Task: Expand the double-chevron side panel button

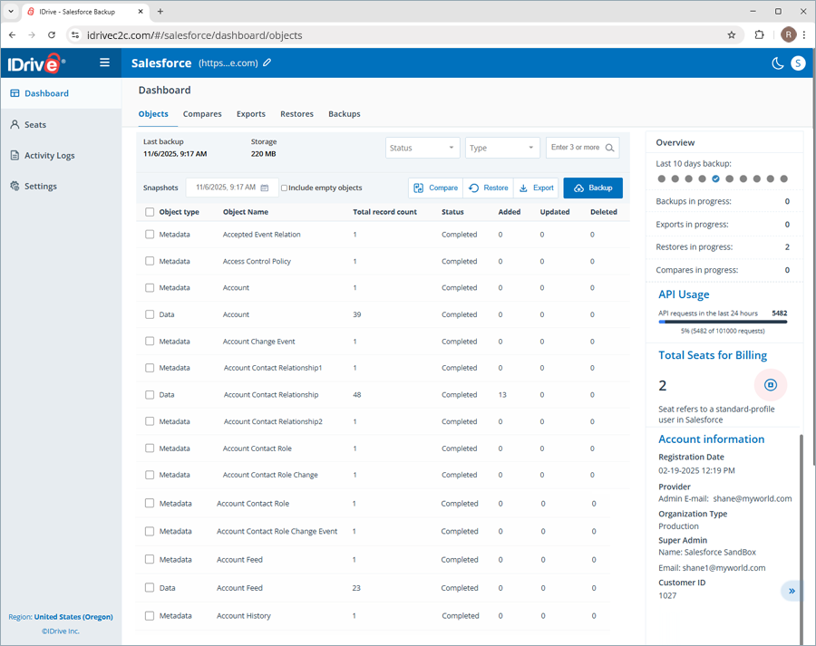Action: (x=792, y=591)
